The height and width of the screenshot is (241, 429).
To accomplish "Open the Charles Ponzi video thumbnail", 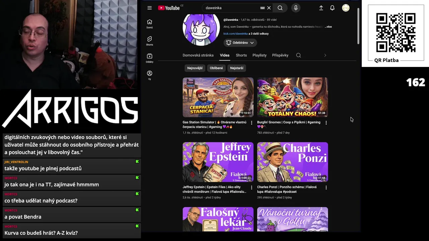I will [x=293, y=162].
